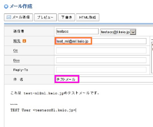Click the 件名 subject field with テストメール
Viewport: 153px width, 127px height.
(102, 79)
